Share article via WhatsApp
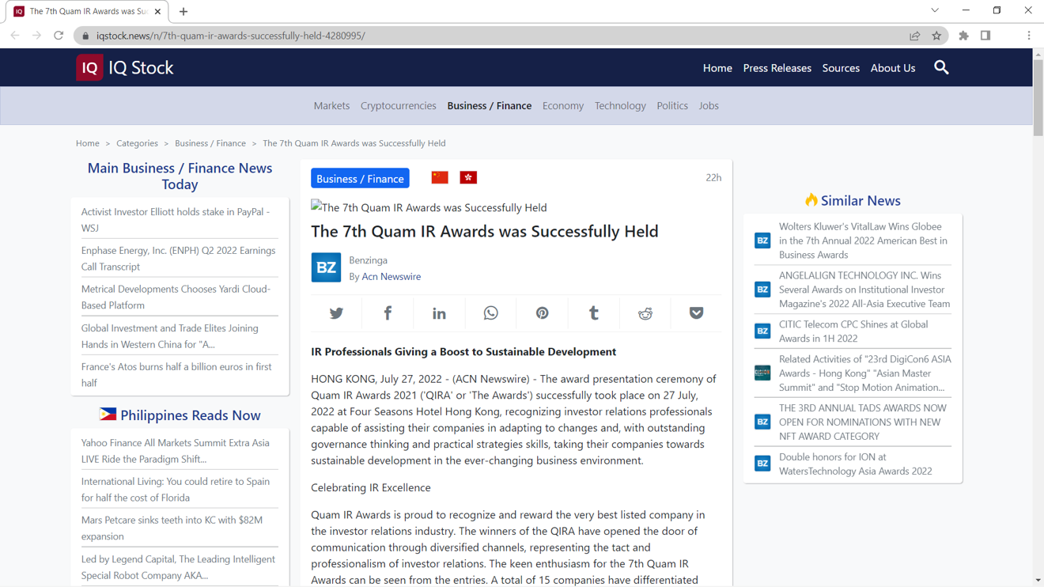1044x587 pixels. click(x=490, y=313)
